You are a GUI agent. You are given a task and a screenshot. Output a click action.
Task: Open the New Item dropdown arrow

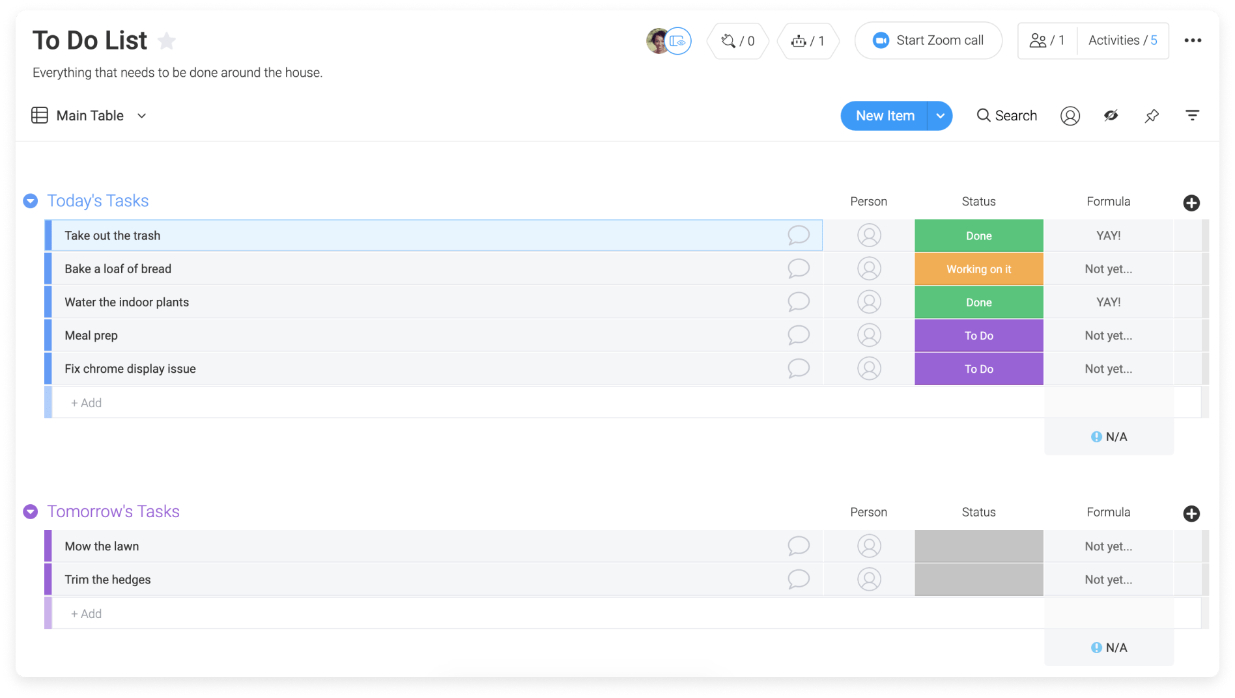(940, 116)
